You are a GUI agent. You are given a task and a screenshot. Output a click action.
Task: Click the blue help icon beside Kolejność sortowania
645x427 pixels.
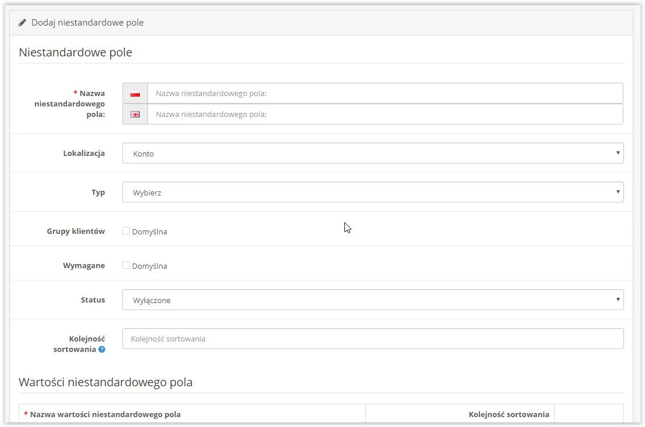coord(102,350)
